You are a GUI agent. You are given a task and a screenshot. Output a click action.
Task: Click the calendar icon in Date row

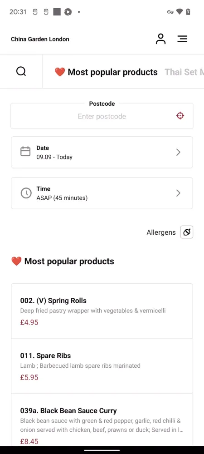click(25, 152)
